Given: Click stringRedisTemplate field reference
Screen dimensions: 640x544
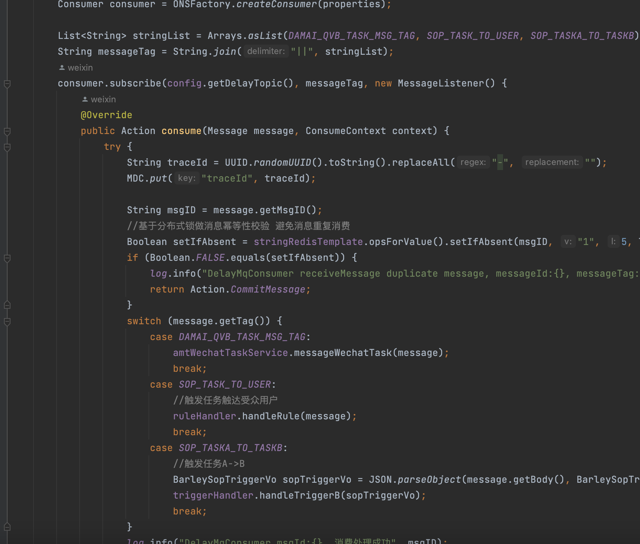Looking at the screenshot, I should (308, 242).
